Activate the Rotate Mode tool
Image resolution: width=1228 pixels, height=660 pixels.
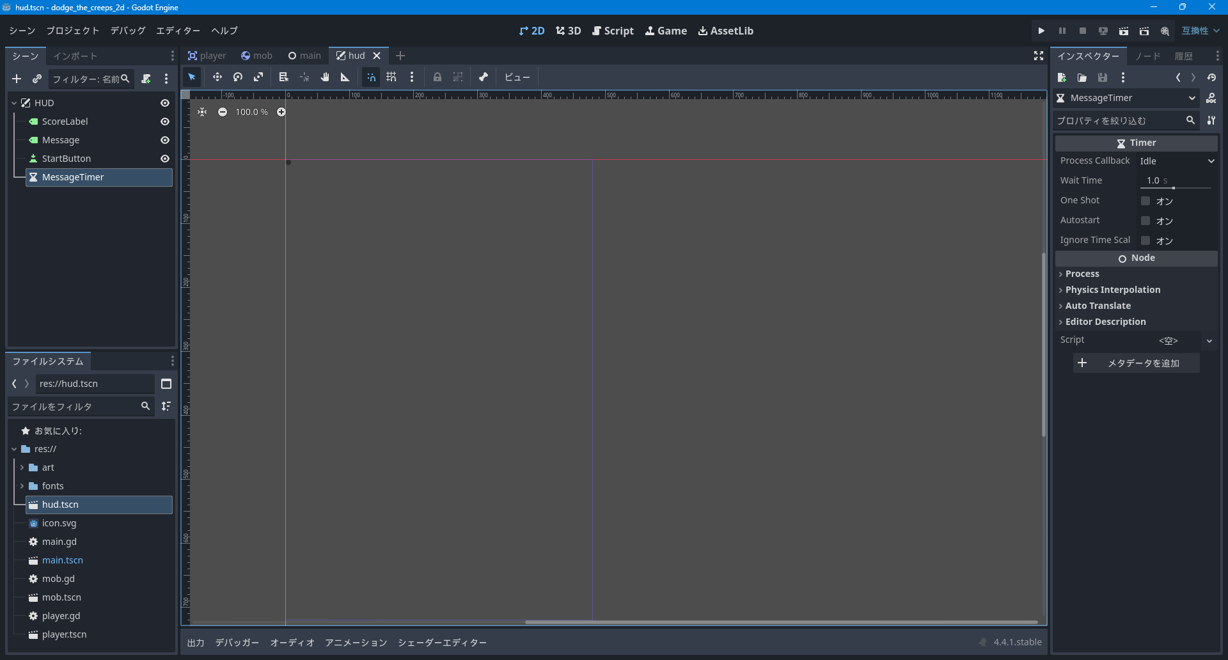tap(238, 77)
